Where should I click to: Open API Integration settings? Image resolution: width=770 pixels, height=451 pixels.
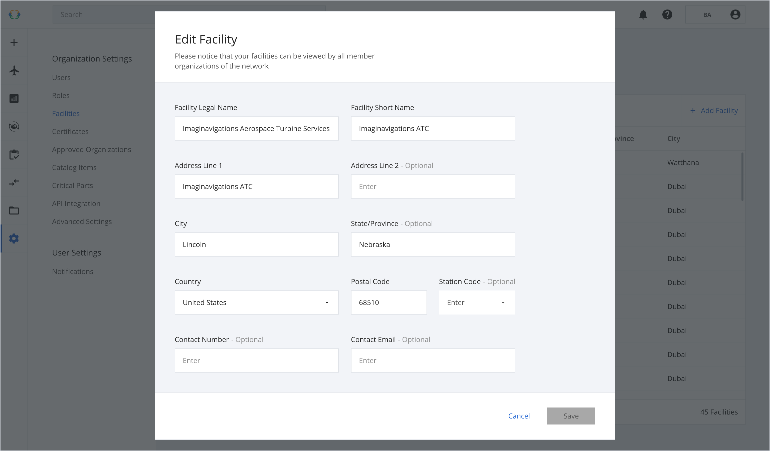pos(76,203)
